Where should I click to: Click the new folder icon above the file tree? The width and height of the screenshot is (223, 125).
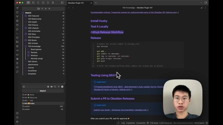38,8
